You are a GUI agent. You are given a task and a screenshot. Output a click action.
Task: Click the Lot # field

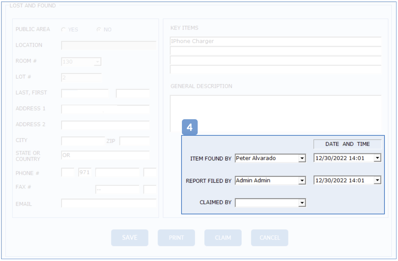point(81,77)
